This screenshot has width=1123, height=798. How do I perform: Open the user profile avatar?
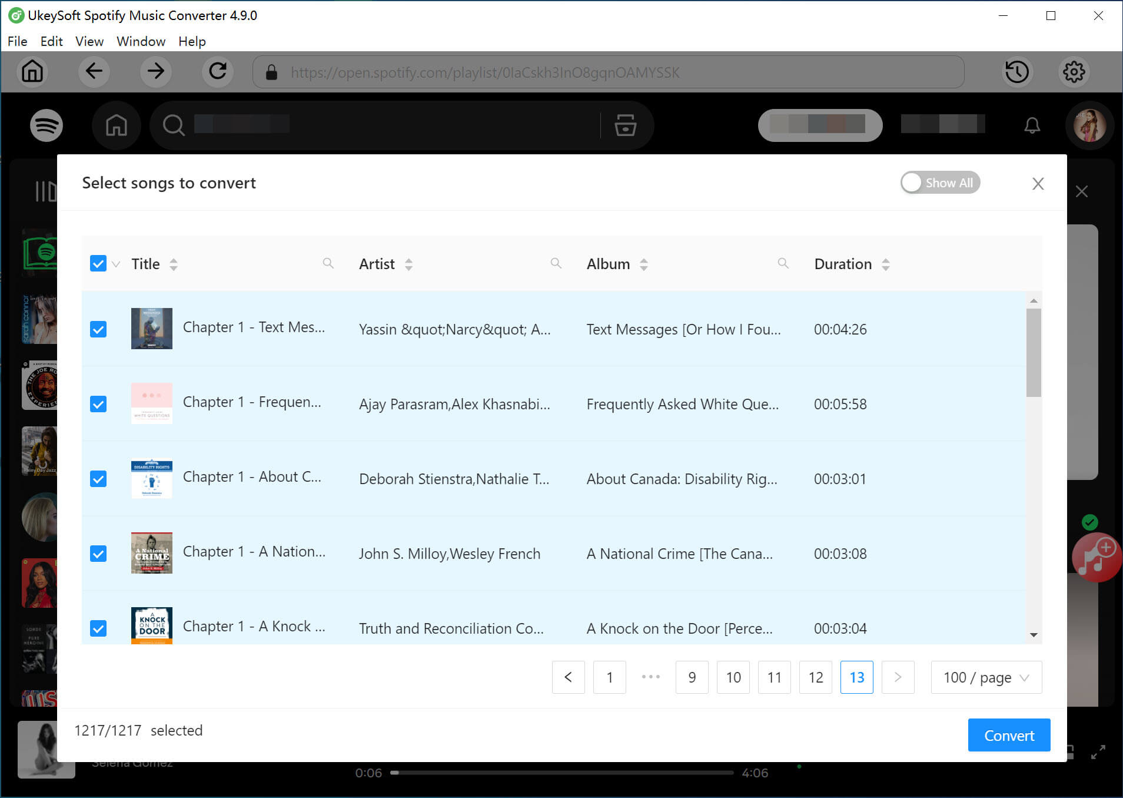click(x=1089, y=125)
